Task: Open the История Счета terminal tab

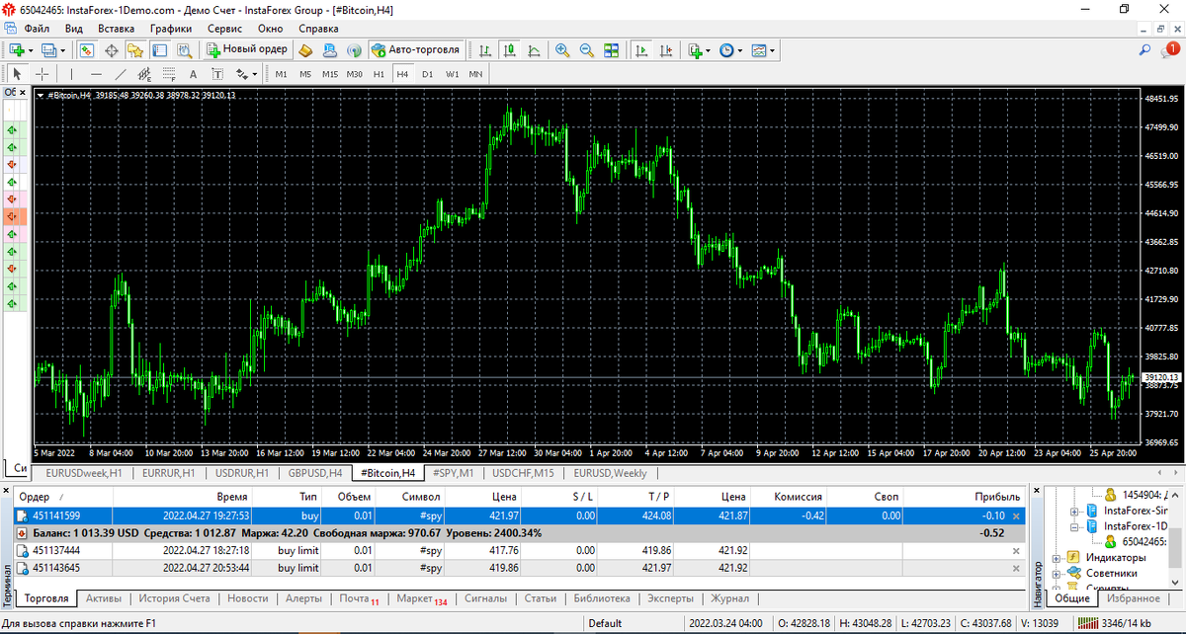Action: coord(174,598)
